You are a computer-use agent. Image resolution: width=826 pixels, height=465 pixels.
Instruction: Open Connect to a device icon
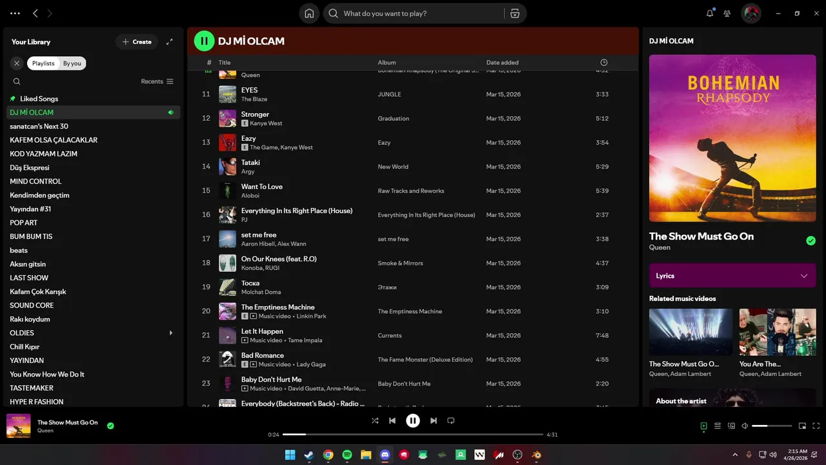click(x=731, y=426)
